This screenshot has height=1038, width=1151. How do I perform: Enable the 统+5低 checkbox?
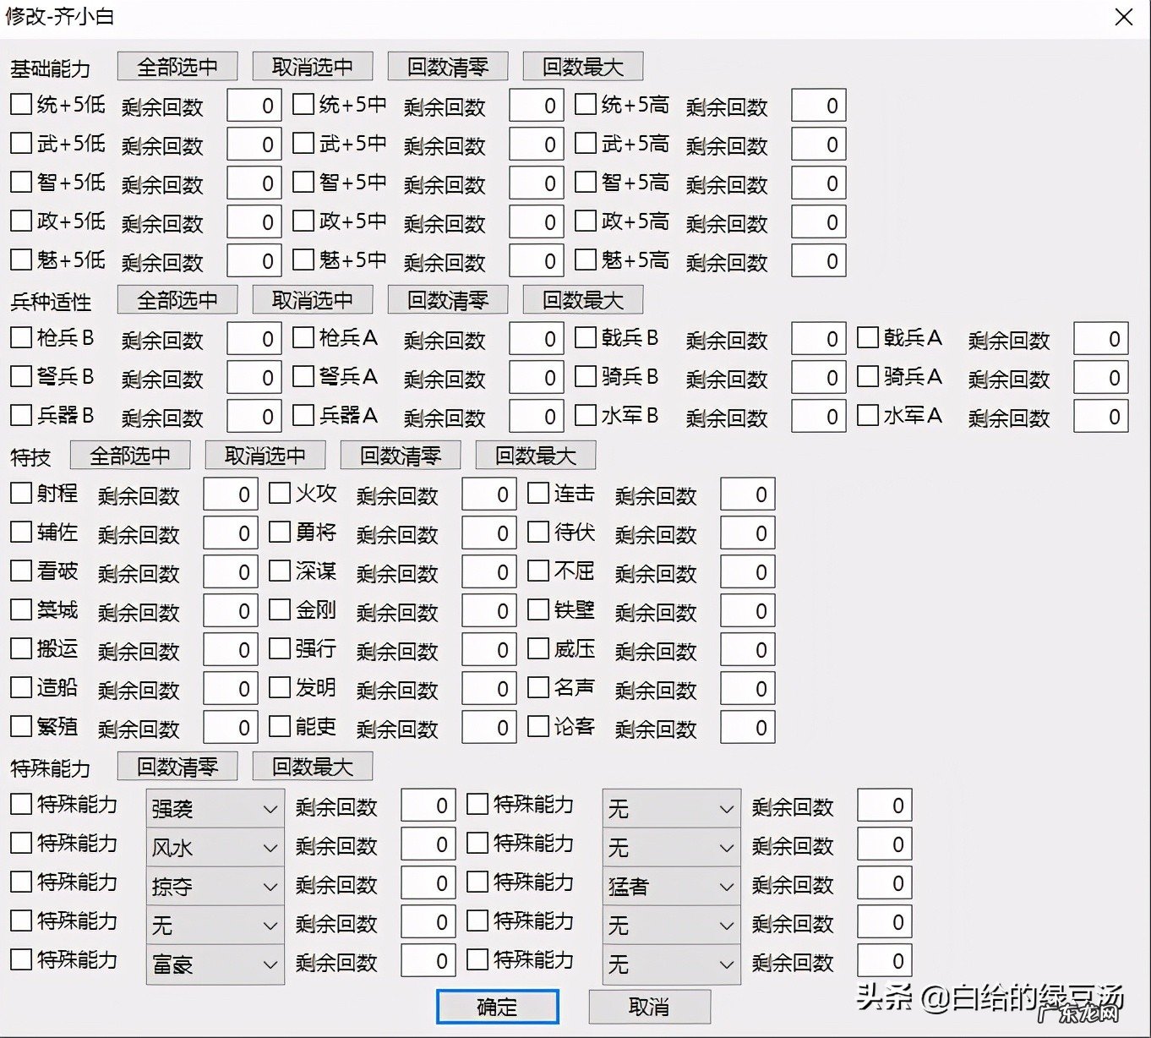(x=20, y=103)
